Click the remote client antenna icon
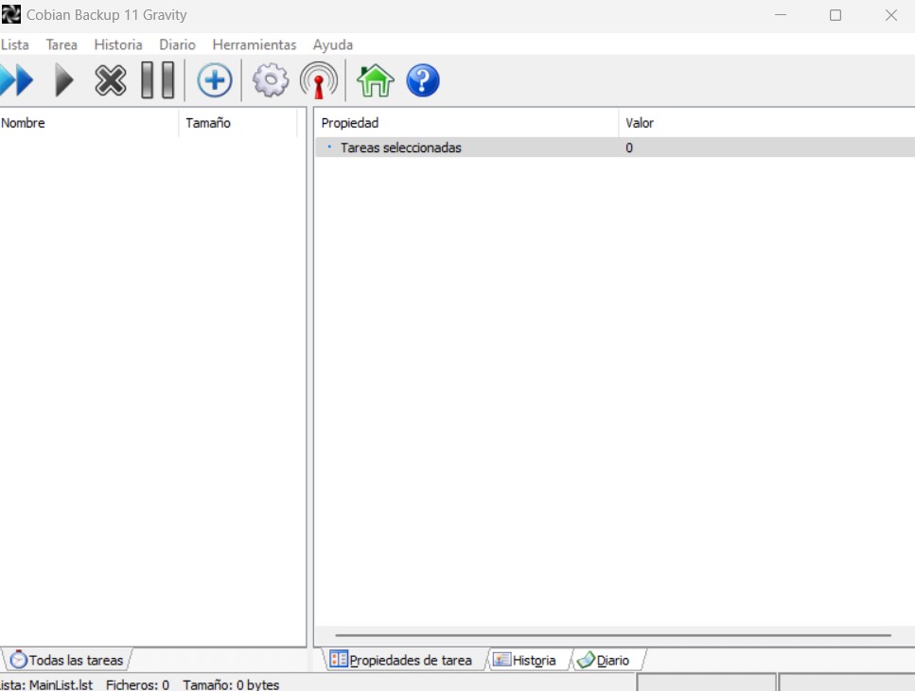Viewport: 915px width, 691px height. 319,81
